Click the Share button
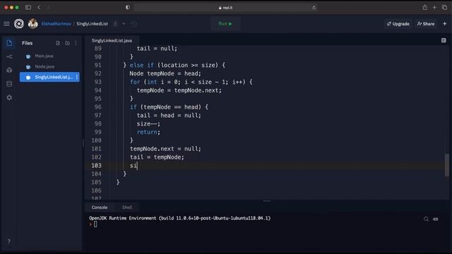 [426, 24]
